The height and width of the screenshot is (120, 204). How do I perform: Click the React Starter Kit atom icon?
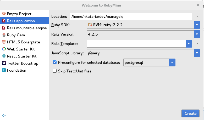coord(4,56)
